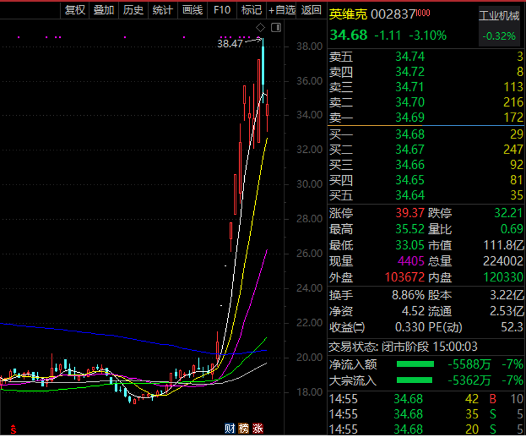Click the 标记 mark button
Viewport: 526px width, 436px height.
pos(251,10)
